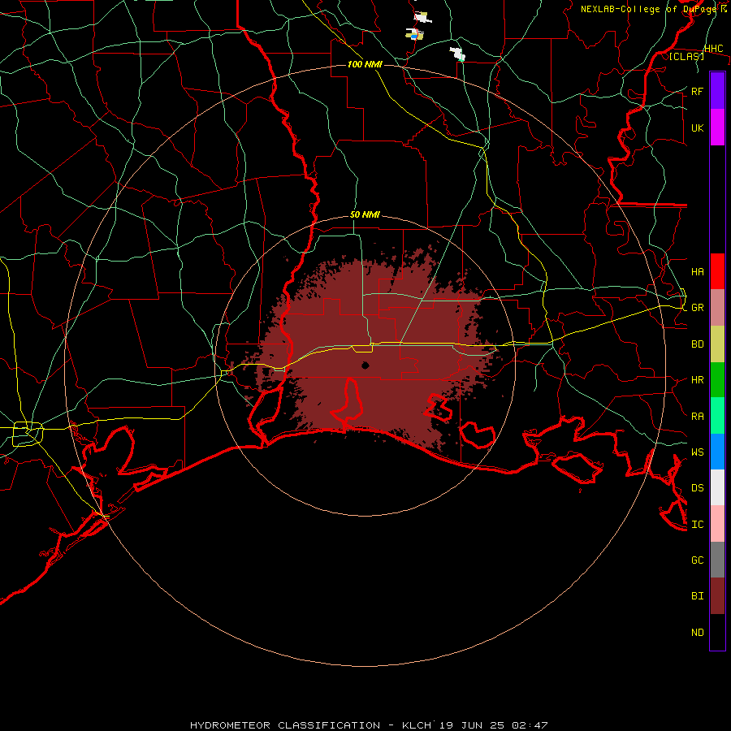Screen dimensions: 731x731
Task: Select the IC light pink legend swatch
Action: click(x=717, y=524)
